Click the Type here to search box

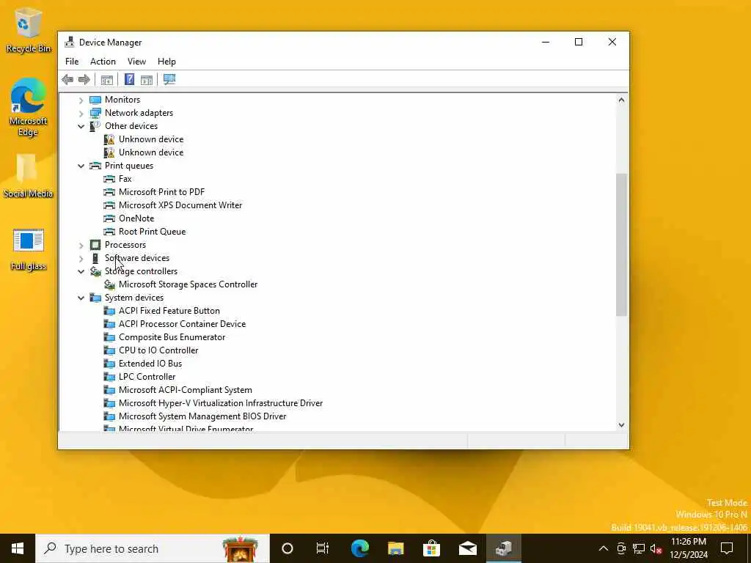pyautogui.click(x=153, y=548)
